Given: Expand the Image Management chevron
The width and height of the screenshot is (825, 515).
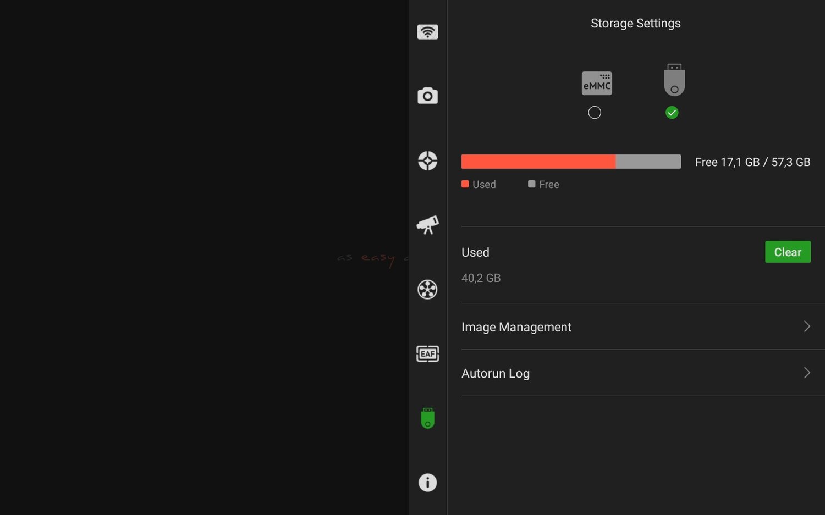Looking at the screenshot, I should point(807,326).
